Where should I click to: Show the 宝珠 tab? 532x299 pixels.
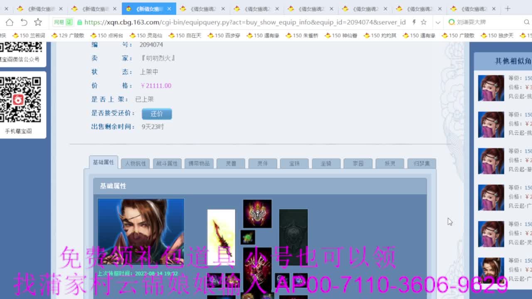point(294,163)
